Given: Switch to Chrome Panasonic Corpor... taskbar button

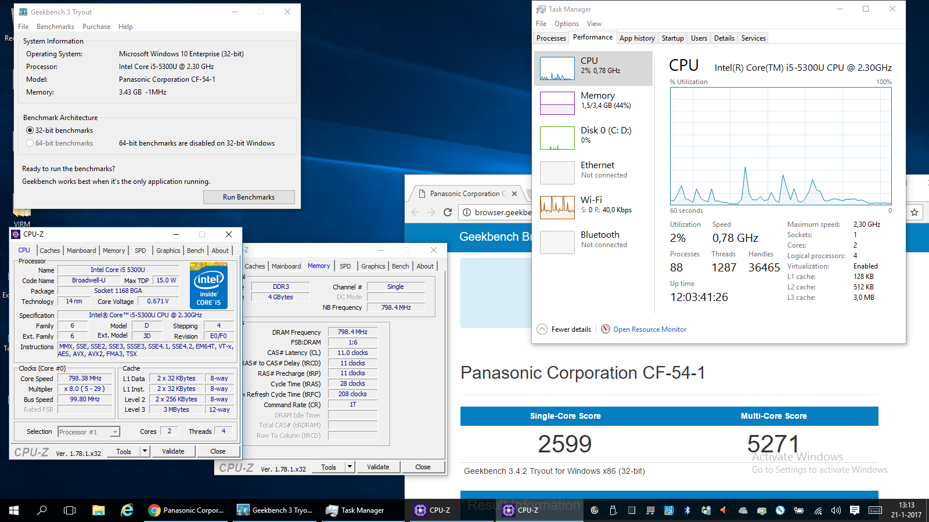Looking at the screenshot, I should point(186,510).
